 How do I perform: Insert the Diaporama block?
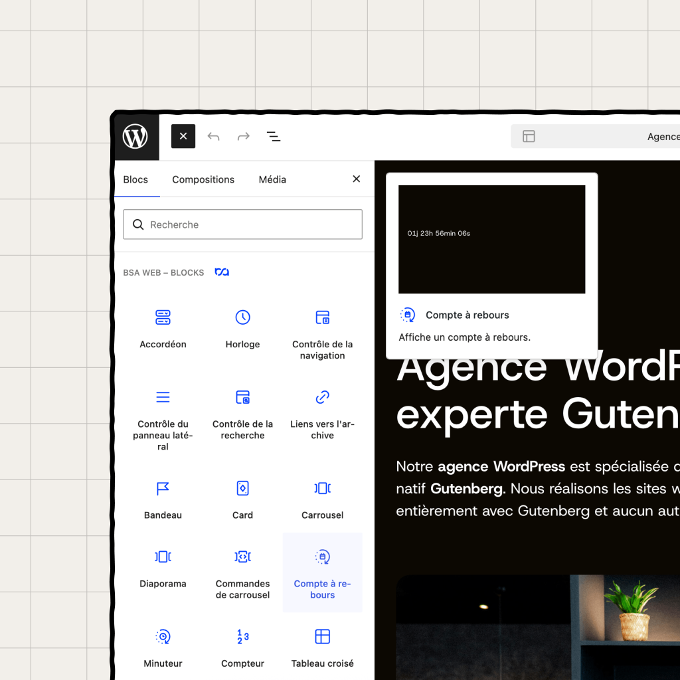(163, 572)
